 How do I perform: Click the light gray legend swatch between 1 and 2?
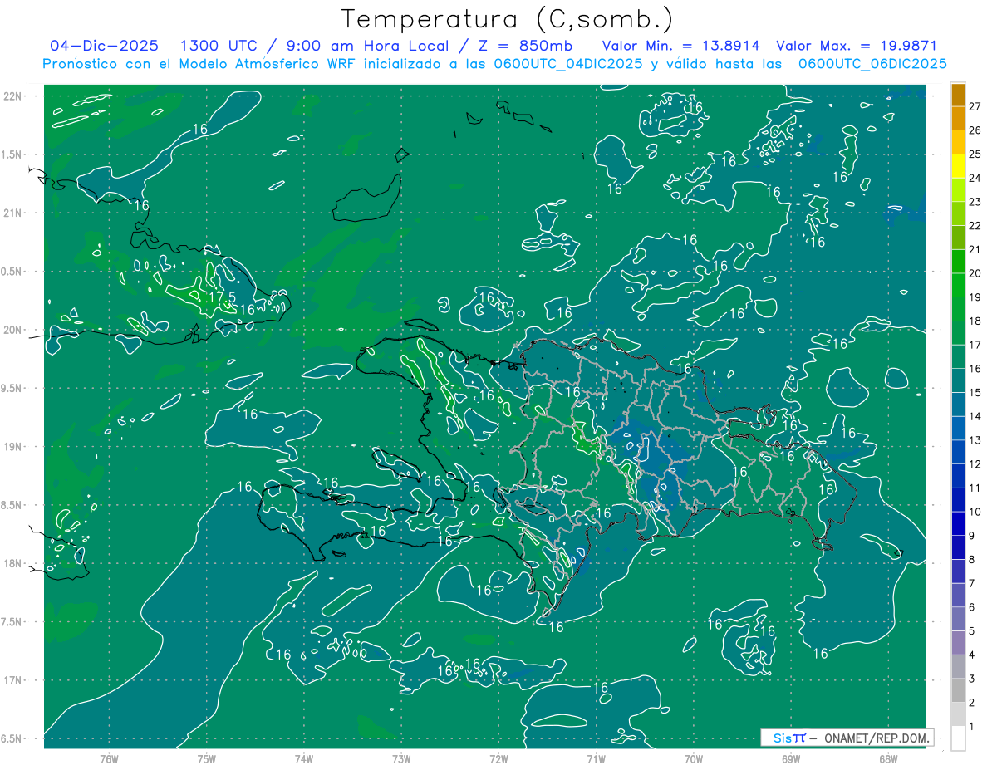[x=958, y=714]
